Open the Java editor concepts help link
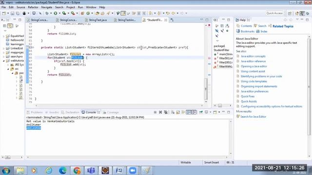The width and height of the screenshot is (312, 175). pyautogui.click(x=253, y=56)
